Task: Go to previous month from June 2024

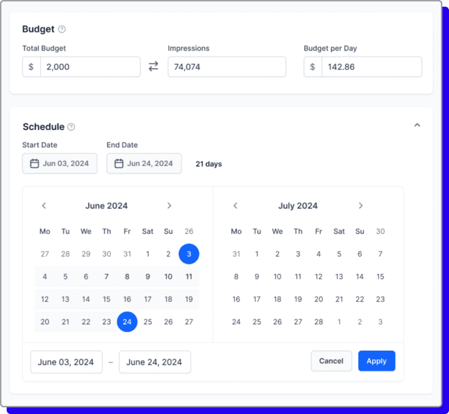Action: click(x=44, y=206)
